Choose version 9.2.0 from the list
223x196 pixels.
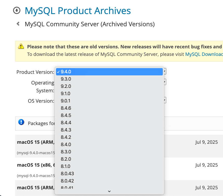[x=109, y=86]
